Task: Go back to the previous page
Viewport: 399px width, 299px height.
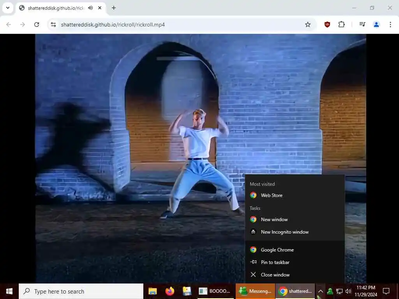Action: coord(9,25)
